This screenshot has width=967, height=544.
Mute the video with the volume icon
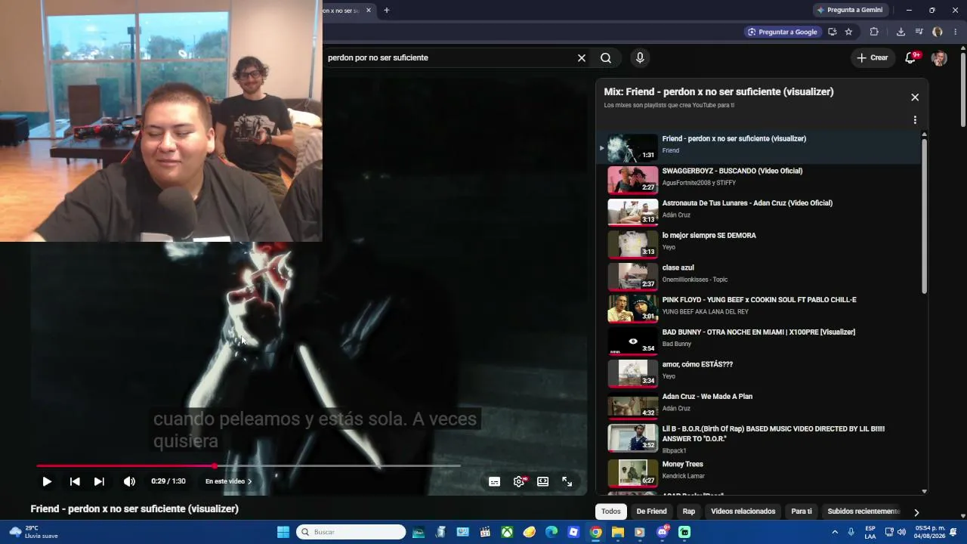[129, 481]
